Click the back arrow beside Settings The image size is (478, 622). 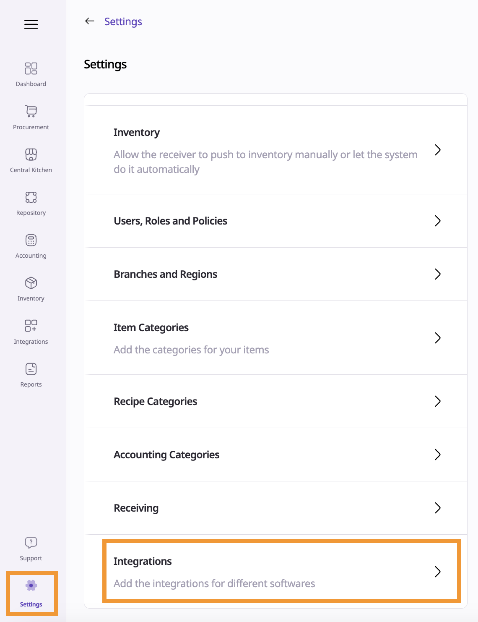pos(90,21)
